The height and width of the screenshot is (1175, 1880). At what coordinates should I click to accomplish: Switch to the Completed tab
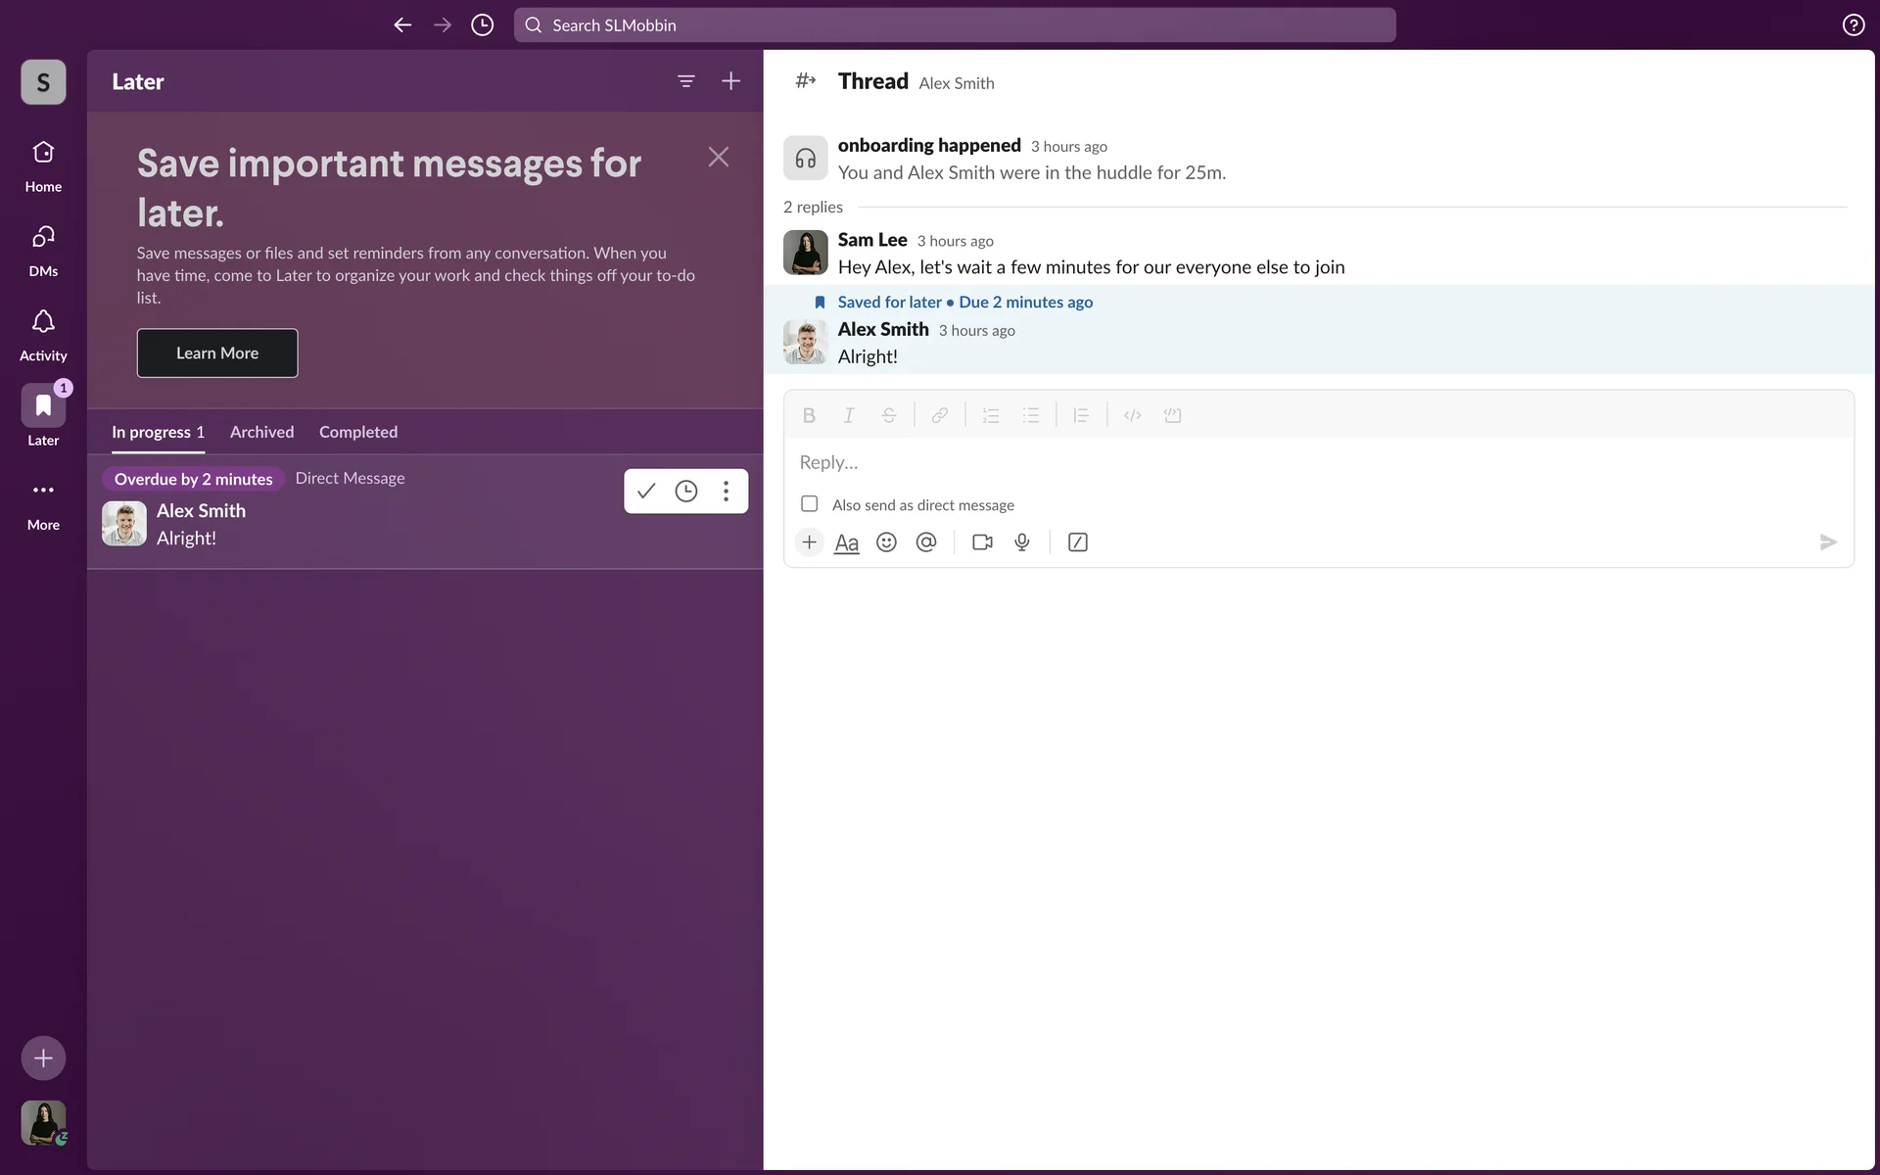click(357, 432)
